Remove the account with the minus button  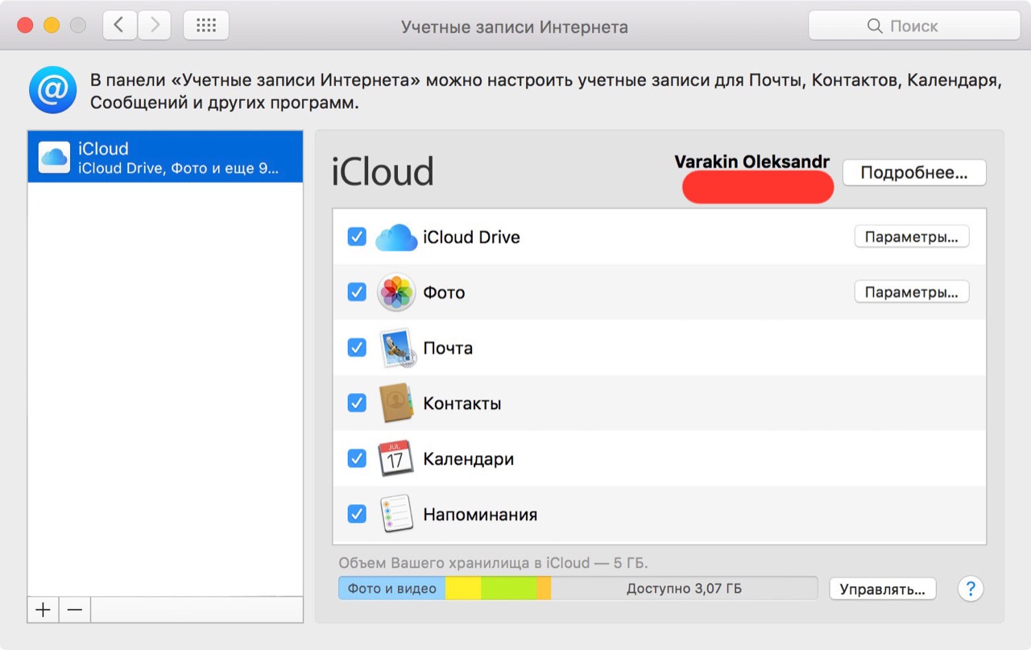75,610
